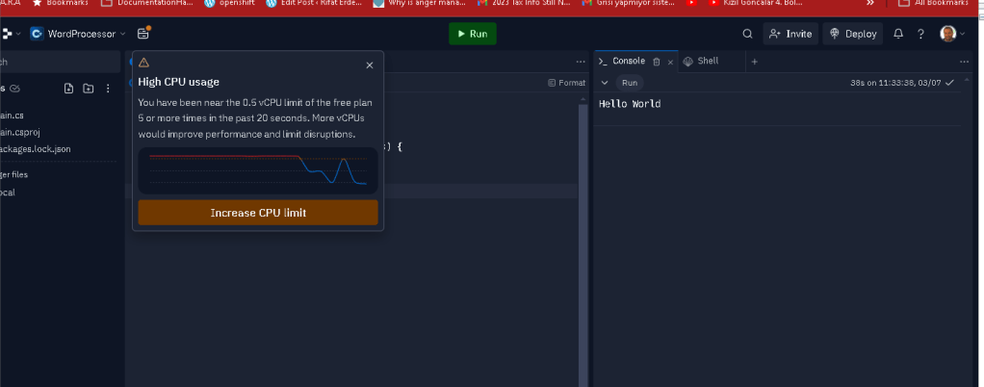The width and height of the screenshot is (984, 387).
Task: Click the warning triangle in CPU popup
Action: (x=143, y=63)
